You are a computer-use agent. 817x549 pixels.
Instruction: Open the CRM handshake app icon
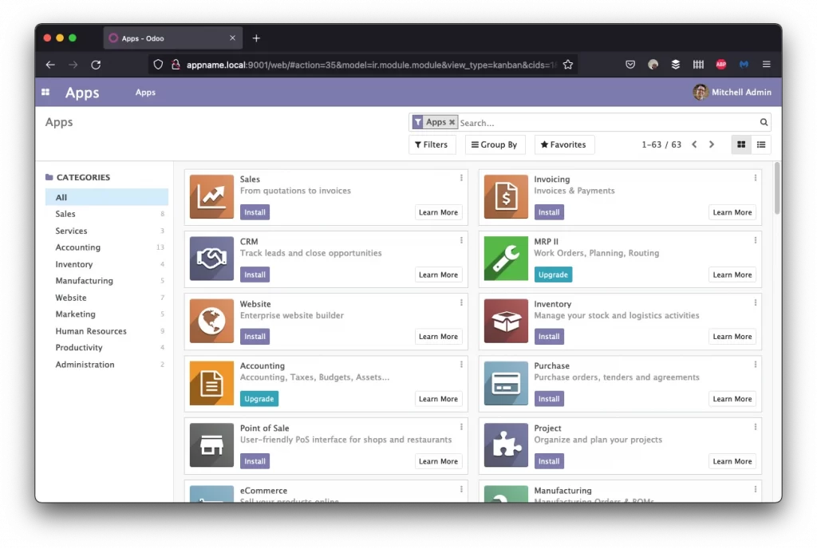click(x=211, y=259)
